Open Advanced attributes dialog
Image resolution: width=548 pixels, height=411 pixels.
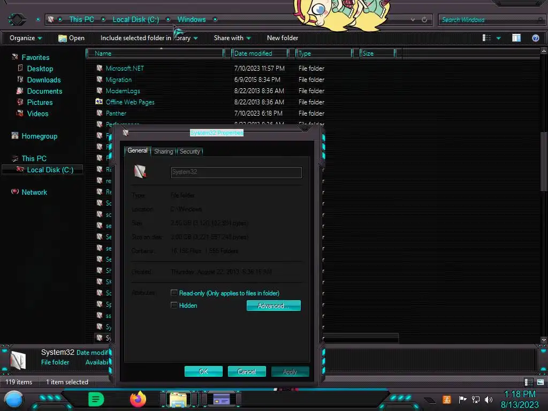point(273,306)
